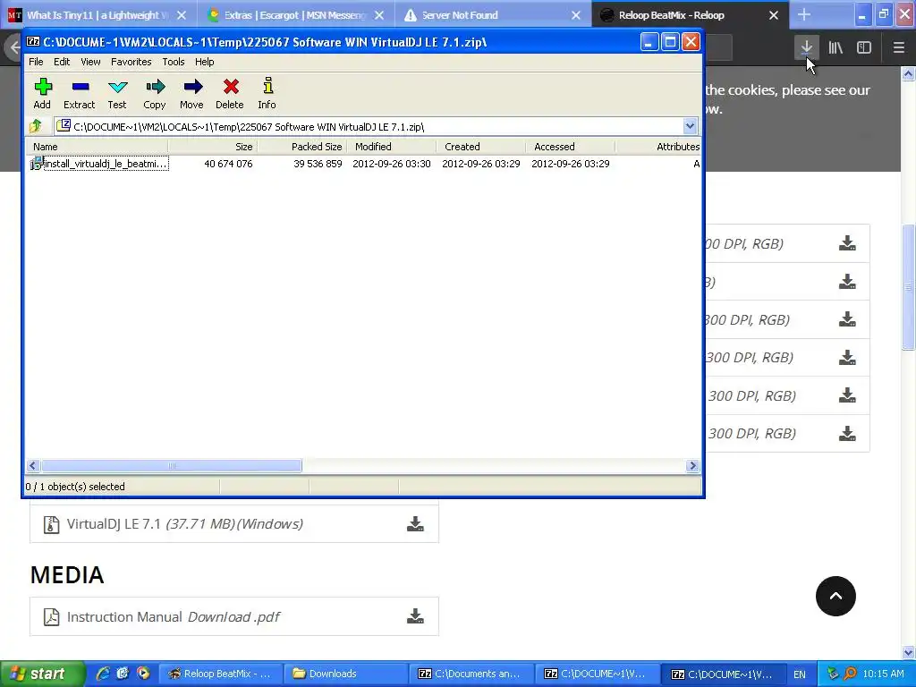916x687 pixels.
Task: Select the install_virtualdj_le_beatmi file row
Action: pos(99,164)
